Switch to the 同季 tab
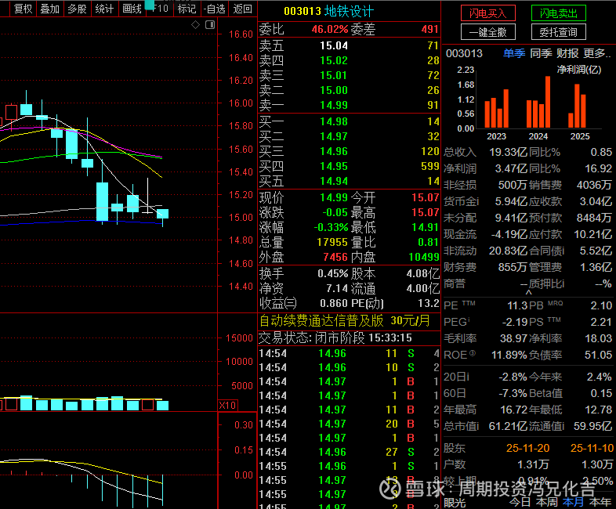 [541, 53]
